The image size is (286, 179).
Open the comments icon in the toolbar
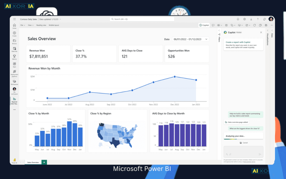[213, 25]
